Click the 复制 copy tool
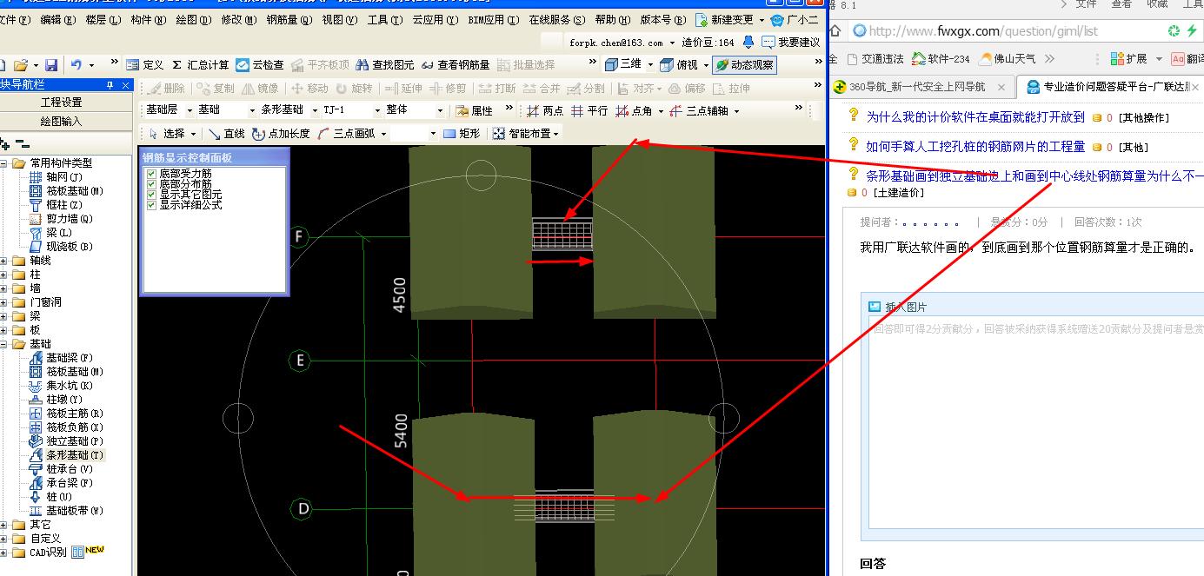Screen dimensions: 1204x576 point(216,89)
